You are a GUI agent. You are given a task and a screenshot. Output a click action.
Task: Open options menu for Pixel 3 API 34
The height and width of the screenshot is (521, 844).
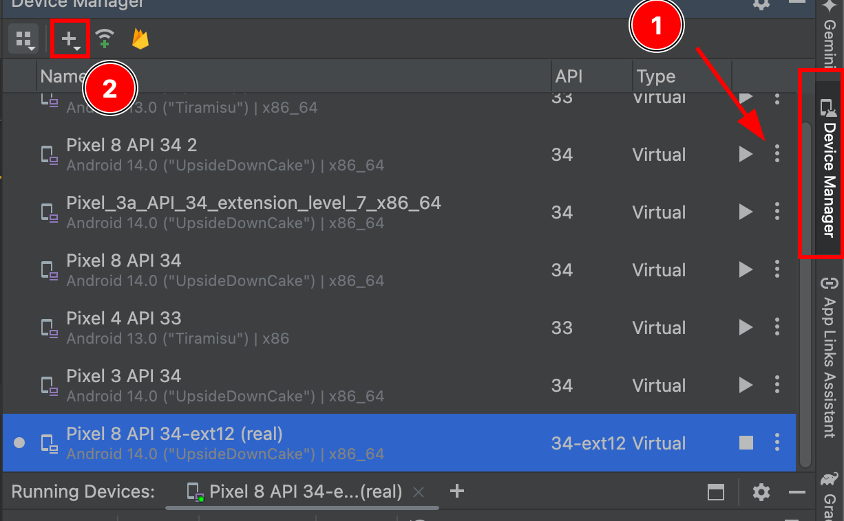click(x=777, y=385)
